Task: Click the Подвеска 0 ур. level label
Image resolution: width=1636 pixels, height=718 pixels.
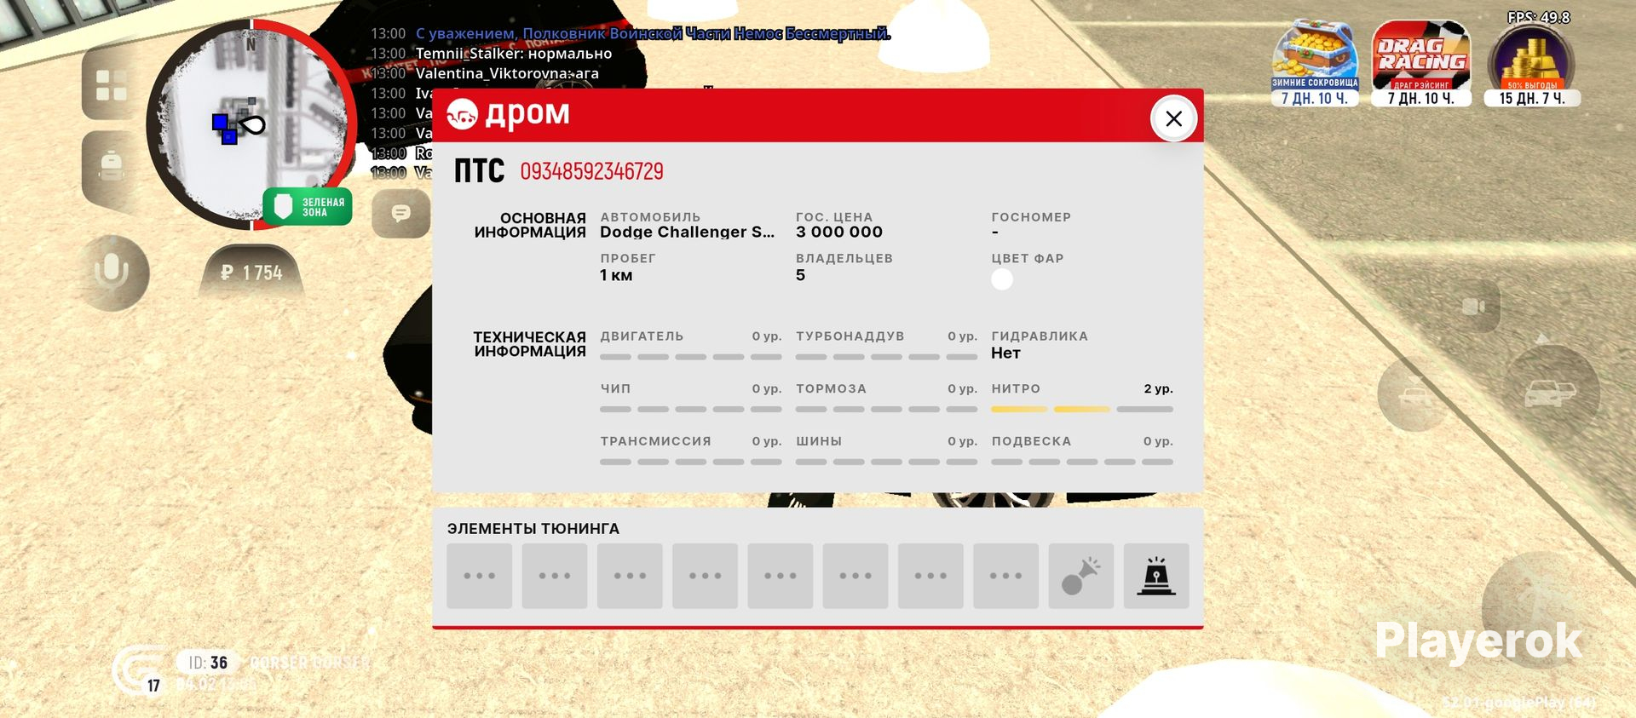Action: point(1158,441)
